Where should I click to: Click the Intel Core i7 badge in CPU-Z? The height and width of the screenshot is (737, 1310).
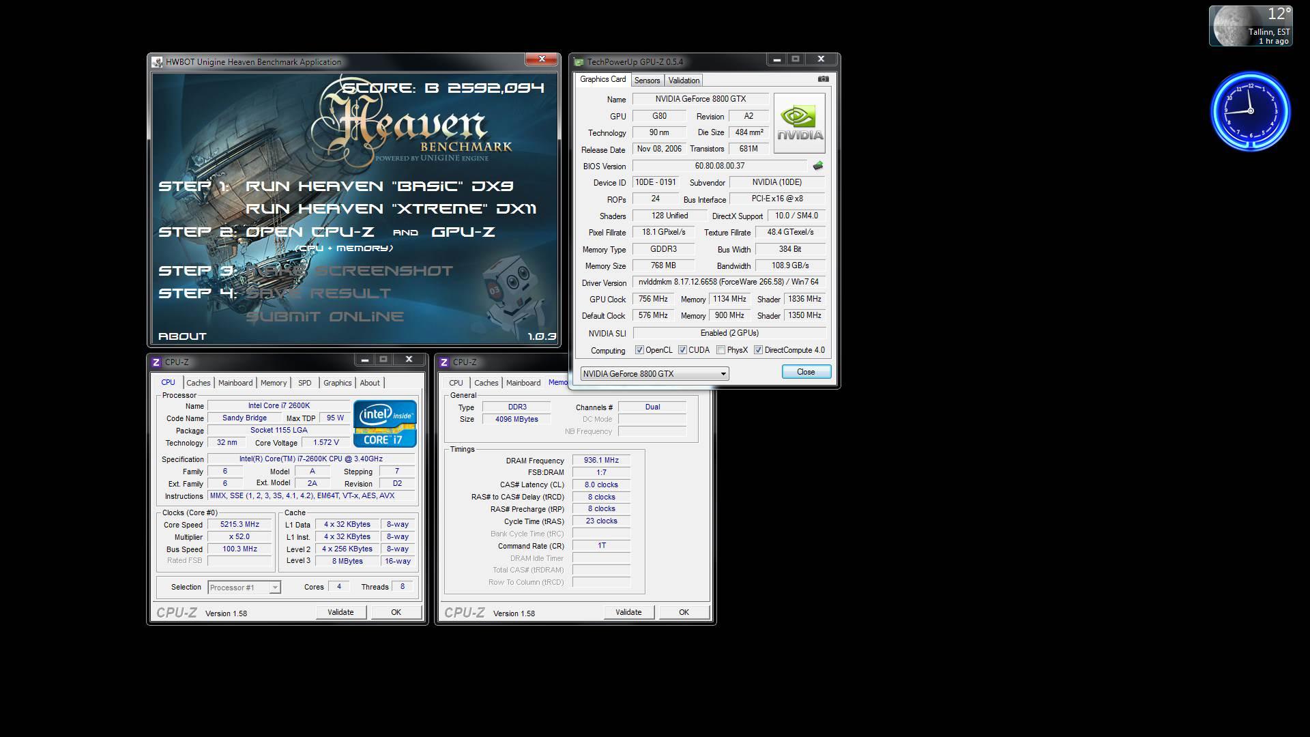click(385, 424)
